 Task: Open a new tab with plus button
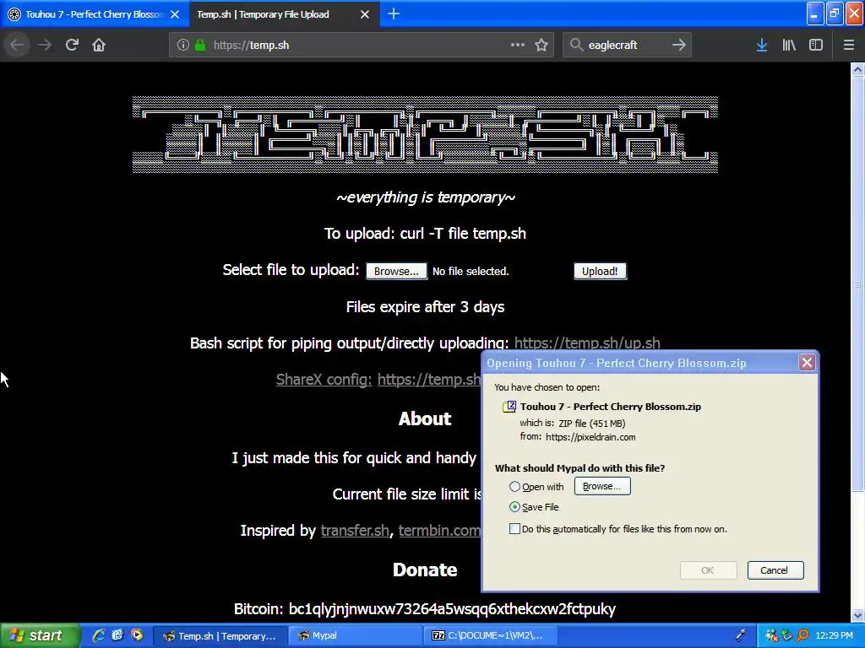coord(394,13)
